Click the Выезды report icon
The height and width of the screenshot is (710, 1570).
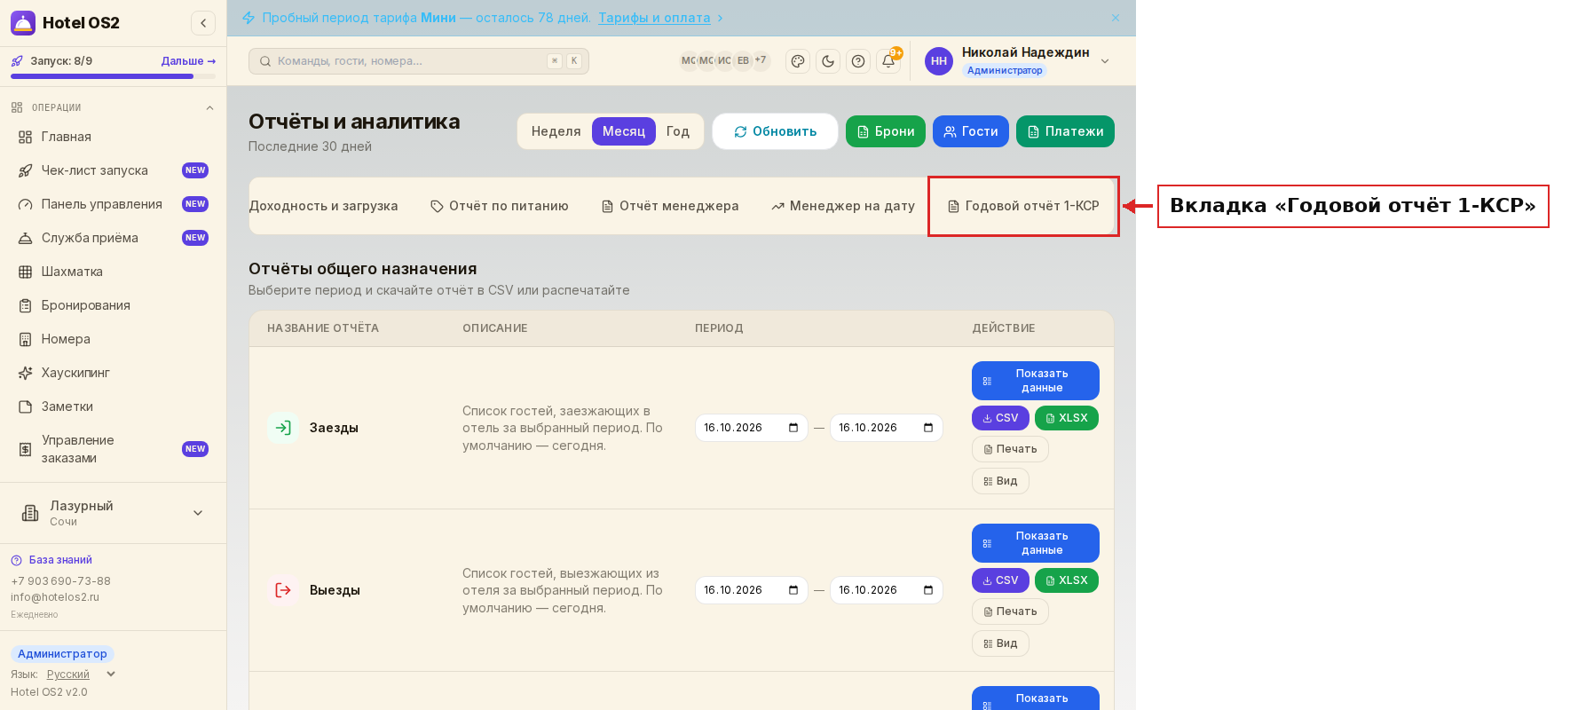pos(283,590)
